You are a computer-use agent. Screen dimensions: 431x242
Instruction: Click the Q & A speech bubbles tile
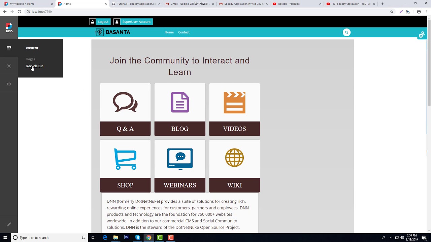pyautogui.click(x=125, y=102)
